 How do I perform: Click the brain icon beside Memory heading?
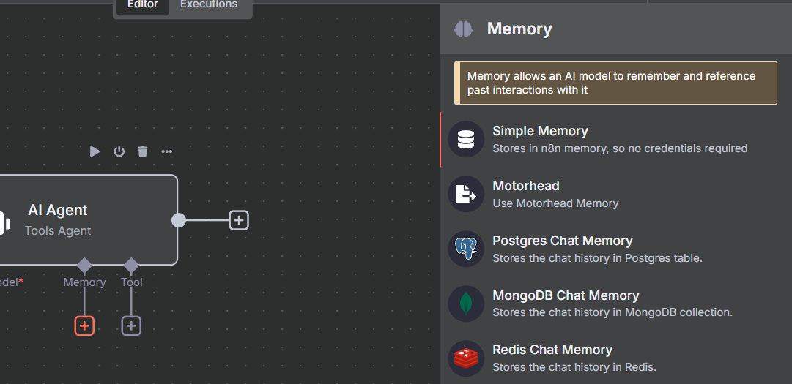tap(463, 29)
